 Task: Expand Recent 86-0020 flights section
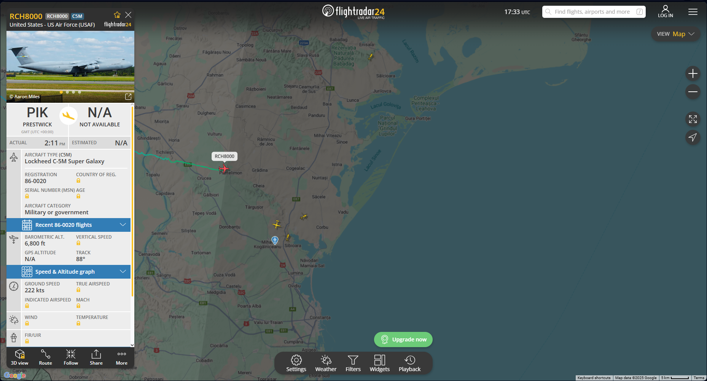(68, 225)
